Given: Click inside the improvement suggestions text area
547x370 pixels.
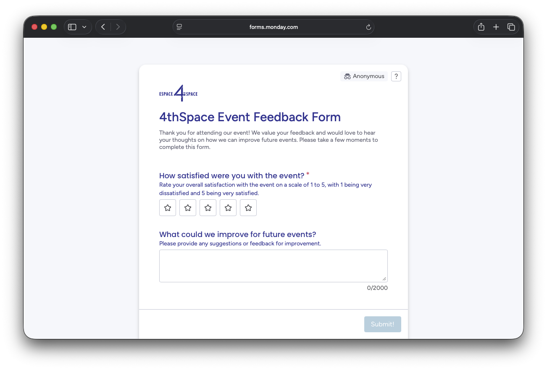Looking at the screenshot, I should (x=273, y=265).
